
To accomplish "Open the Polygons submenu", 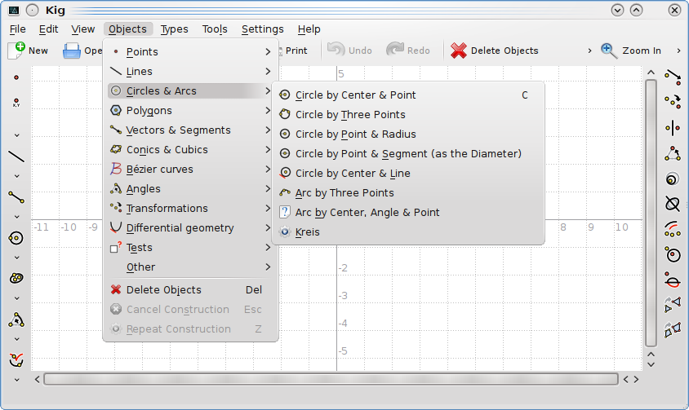I will 190,111.
